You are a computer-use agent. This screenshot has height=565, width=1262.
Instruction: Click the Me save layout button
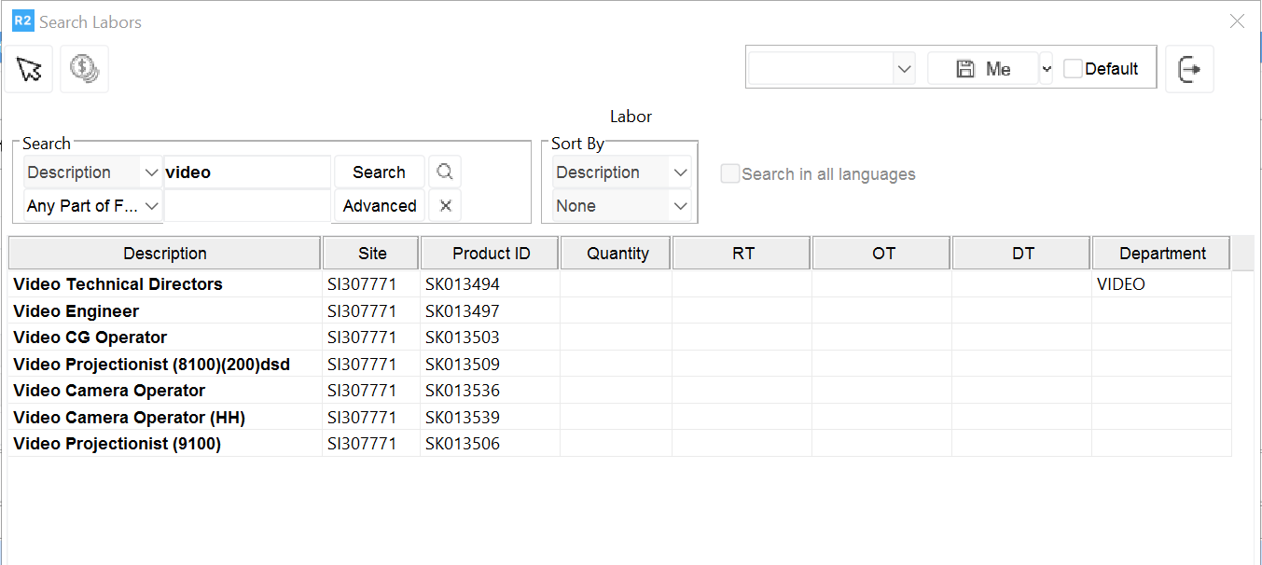point(983,69)
